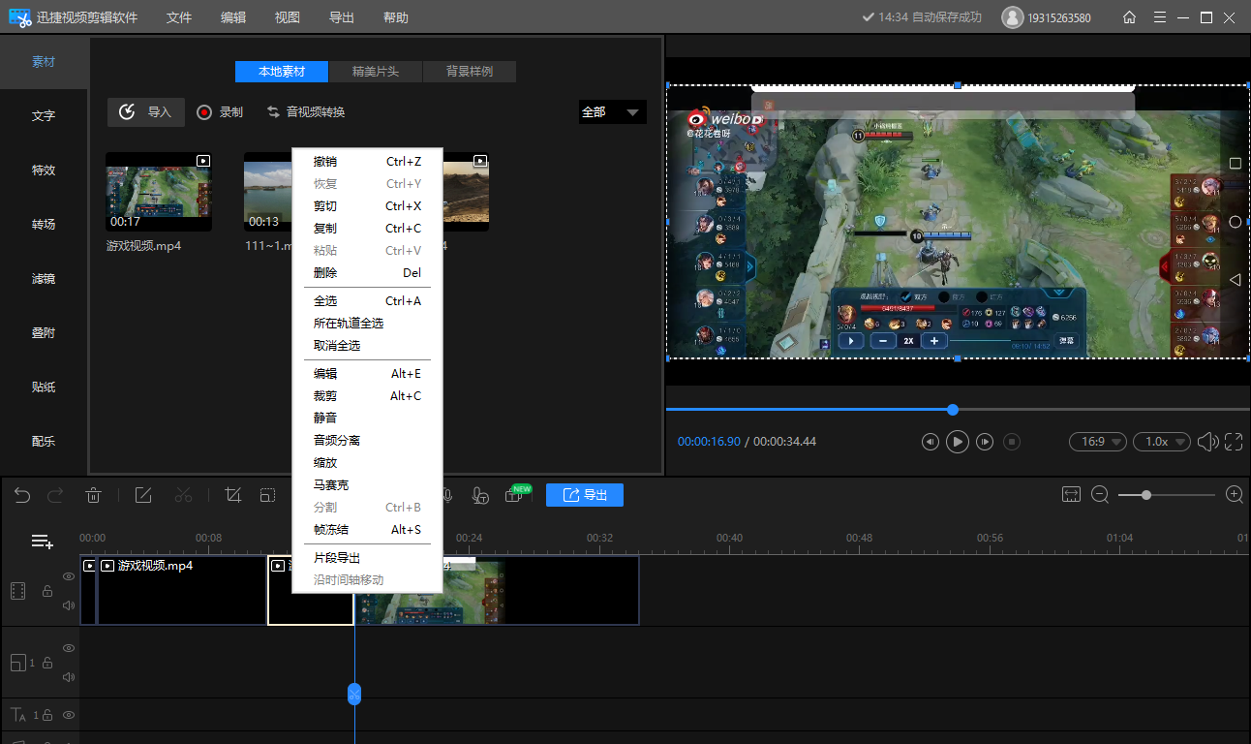
Task: Select the 本地素材 tab
Action: point(282,72)
